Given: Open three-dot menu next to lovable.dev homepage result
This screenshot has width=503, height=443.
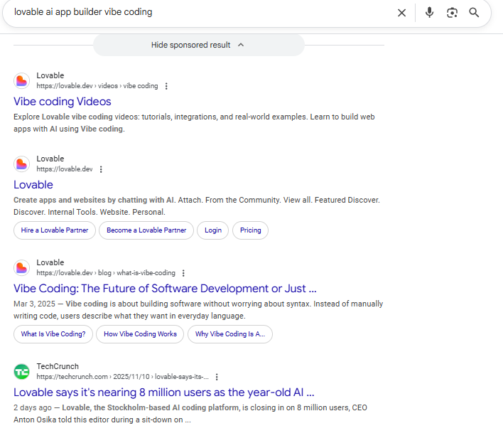Looking at the screenshot, I should pyautogui.click(x=101, y=169).
